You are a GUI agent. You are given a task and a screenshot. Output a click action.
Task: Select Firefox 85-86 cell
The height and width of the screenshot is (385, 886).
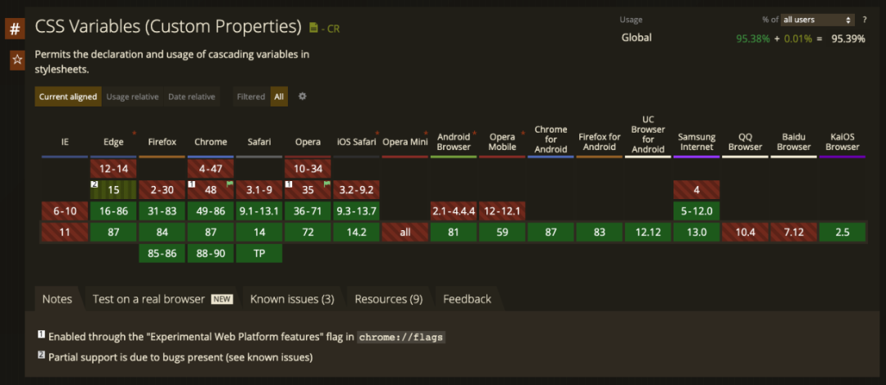click(x=162, y=253)
